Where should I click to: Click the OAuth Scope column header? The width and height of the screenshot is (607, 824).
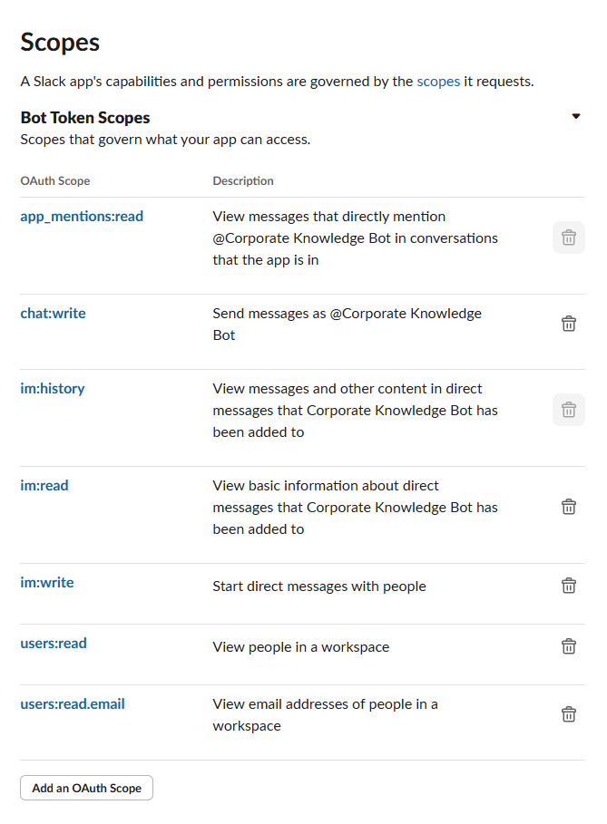(x=55, y=180)
